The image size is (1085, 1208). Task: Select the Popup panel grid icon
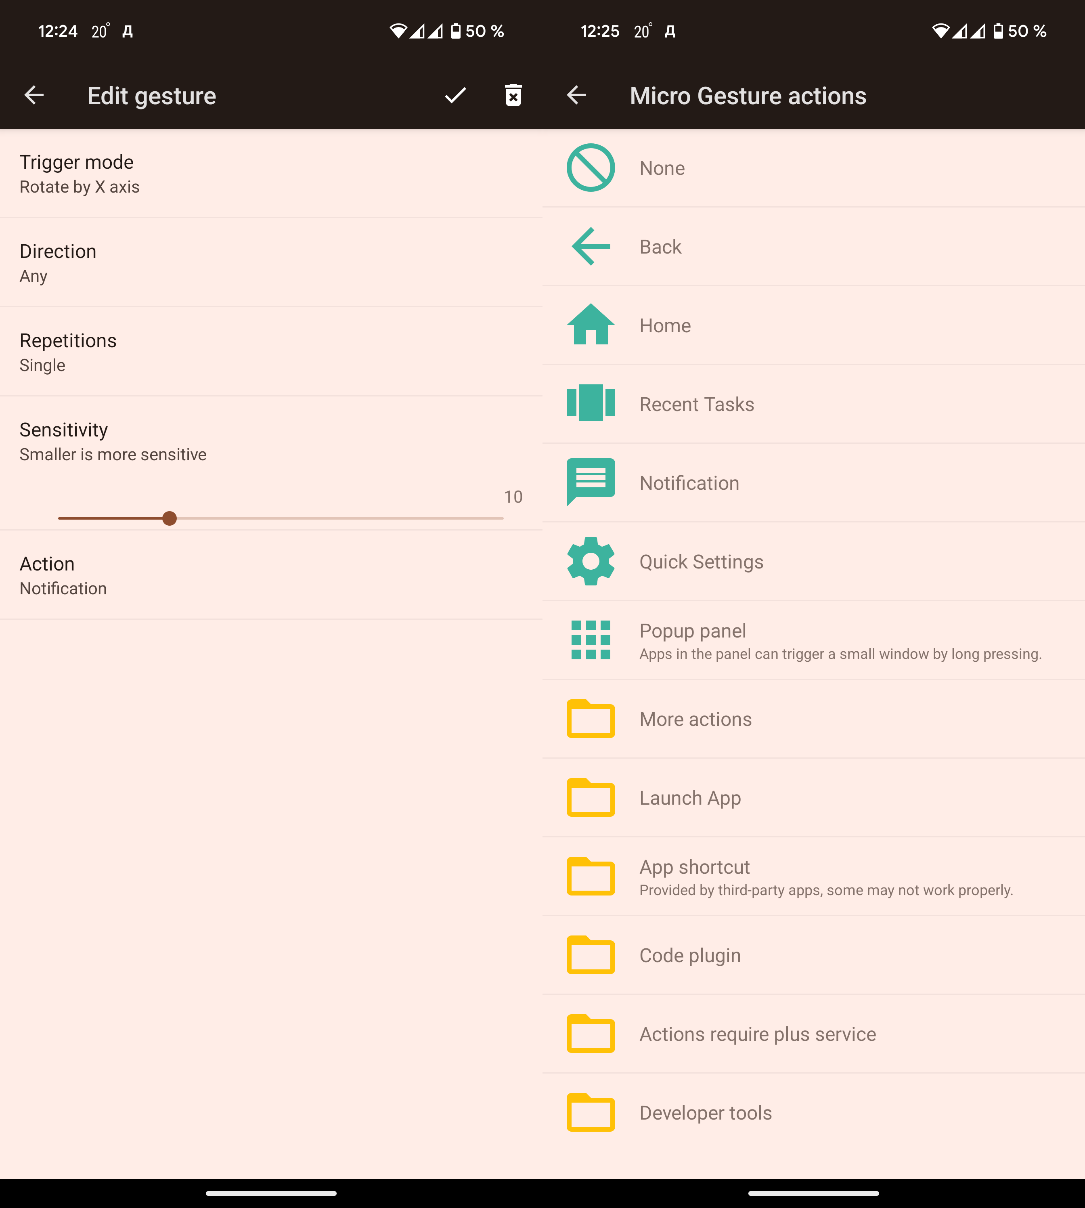[590, 640]
